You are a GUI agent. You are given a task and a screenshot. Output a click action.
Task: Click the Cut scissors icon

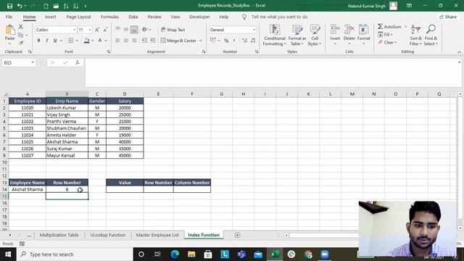[x=21, y=27]
